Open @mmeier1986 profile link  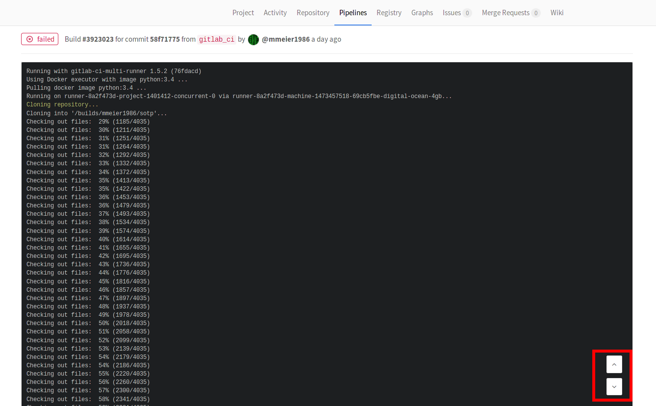(286, 39)
